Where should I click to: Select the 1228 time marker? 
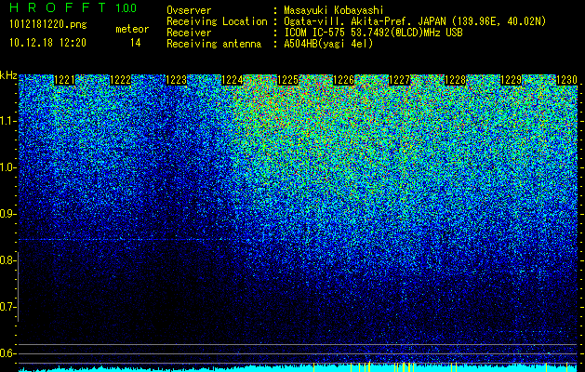tap(456, 80)
